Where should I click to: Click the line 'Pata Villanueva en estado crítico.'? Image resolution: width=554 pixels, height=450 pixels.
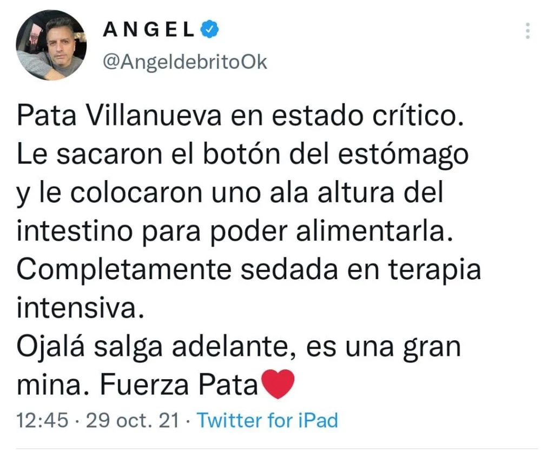click(x=240, y=116)
